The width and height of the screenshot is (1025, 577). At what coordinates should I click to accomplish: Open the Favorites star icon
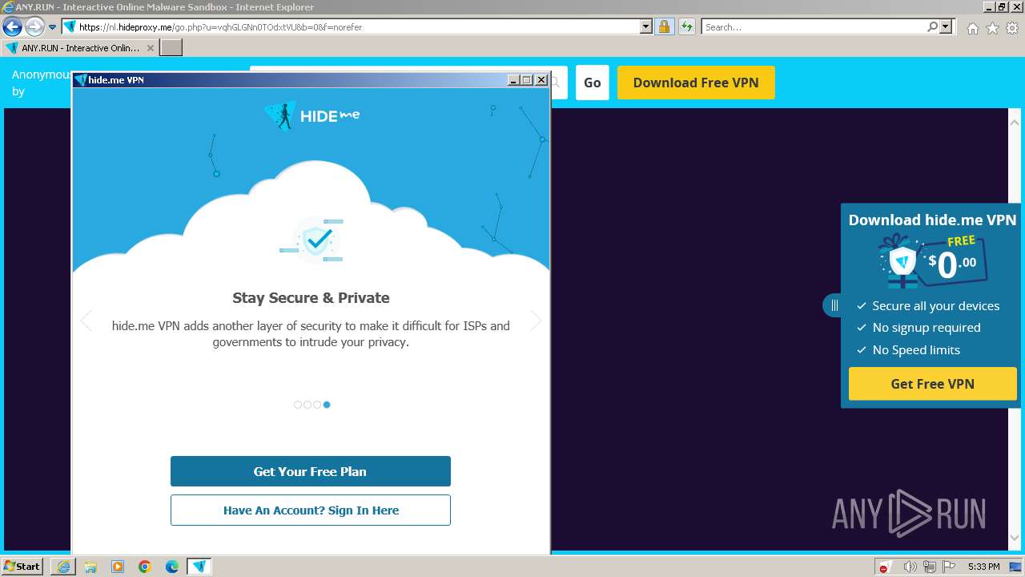click(992, 28)
